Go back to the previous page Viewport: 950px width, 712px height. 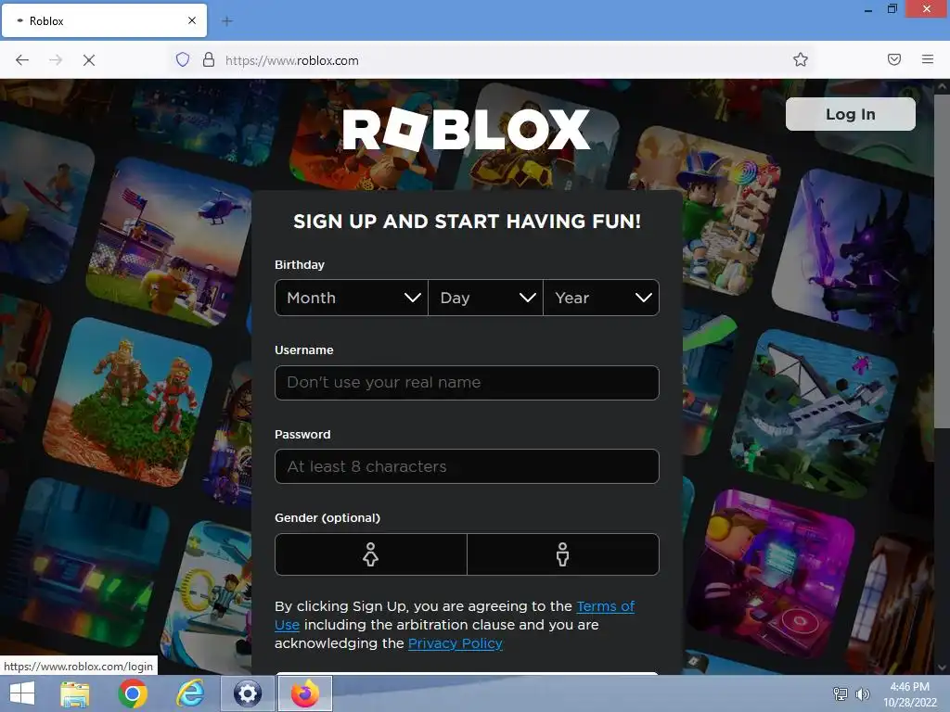[x=22, y=60]
